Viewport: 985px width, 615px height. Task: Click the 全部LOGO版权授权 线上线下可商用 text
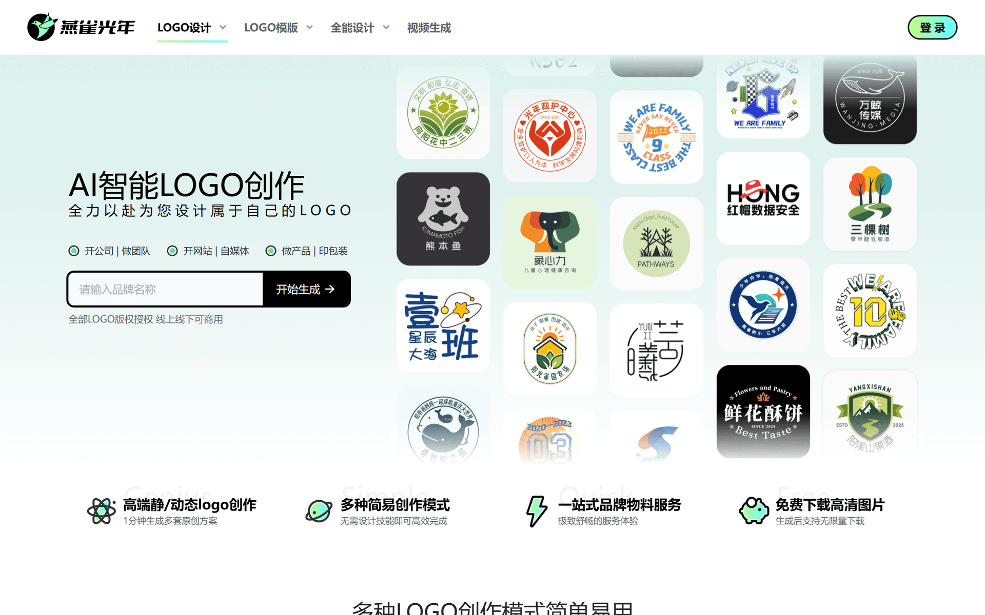146,319
